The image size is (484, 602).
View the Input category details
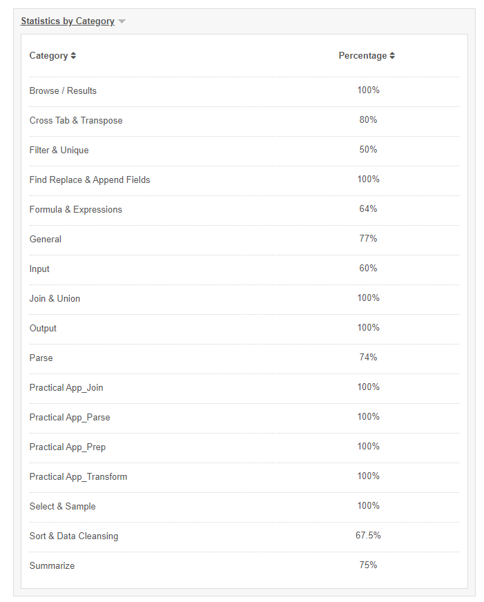click(x=39, y=269)
